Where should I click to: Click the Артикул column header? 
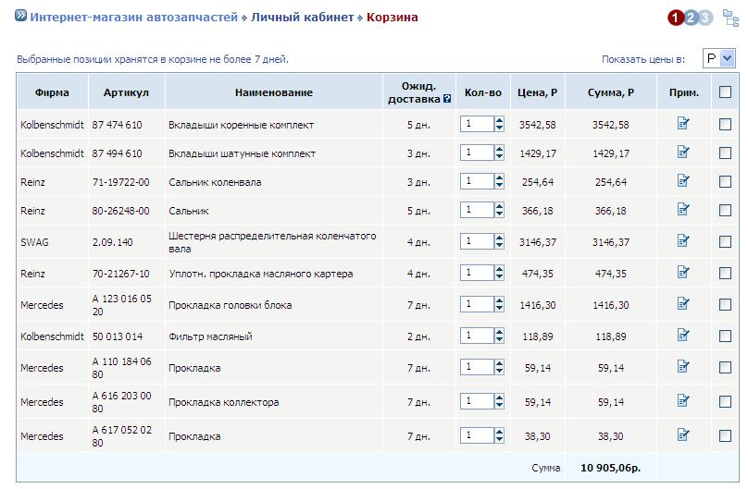pyautogui.click(x=127, y=92)
